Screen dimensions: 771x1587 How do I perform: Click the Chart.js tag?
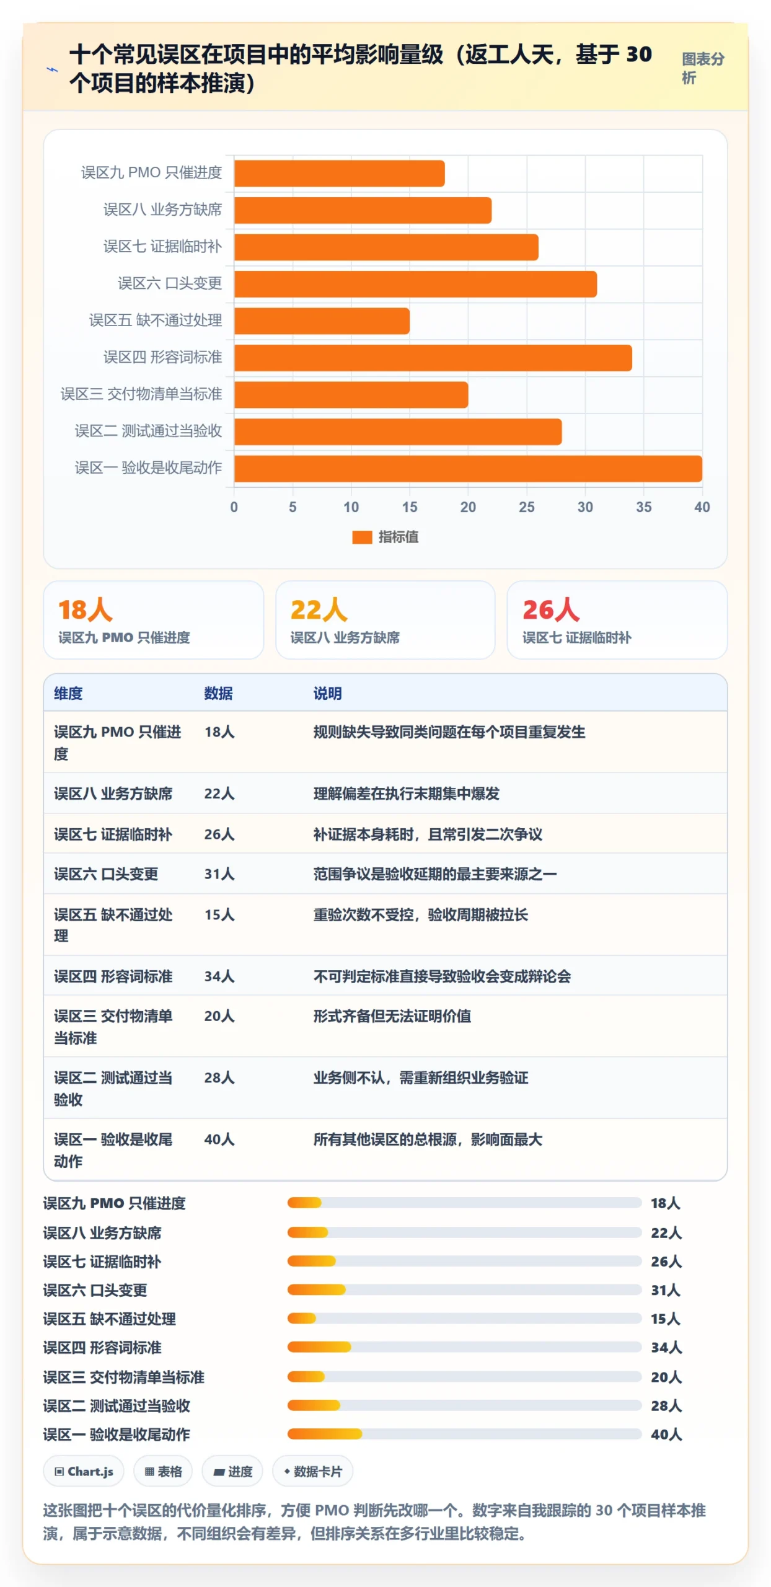pyautogui.click(x=84, y=1471)
